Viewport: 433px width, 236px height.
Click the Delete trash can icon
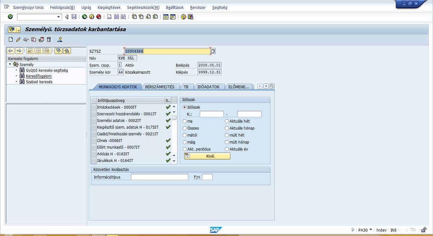[49, 39]
